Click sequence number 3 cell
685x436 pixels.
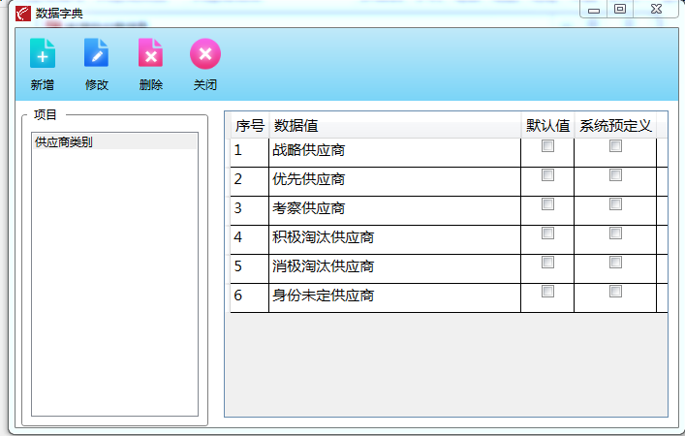pos(249,210)
